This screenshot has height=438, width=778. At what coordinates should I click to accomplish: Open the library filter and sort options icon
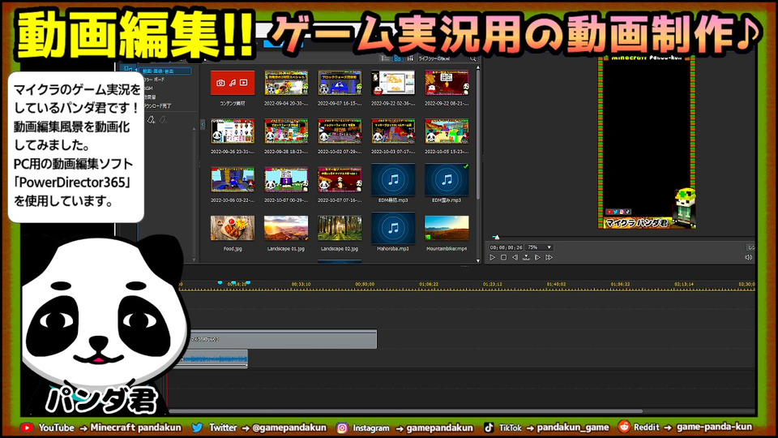(410, 58)
